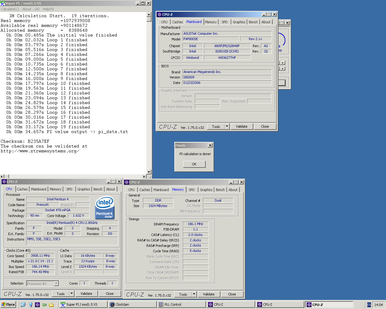Select SPD tab in CPU tab window
The height and width of the screenshot is (309, 386).
[69, 189]
